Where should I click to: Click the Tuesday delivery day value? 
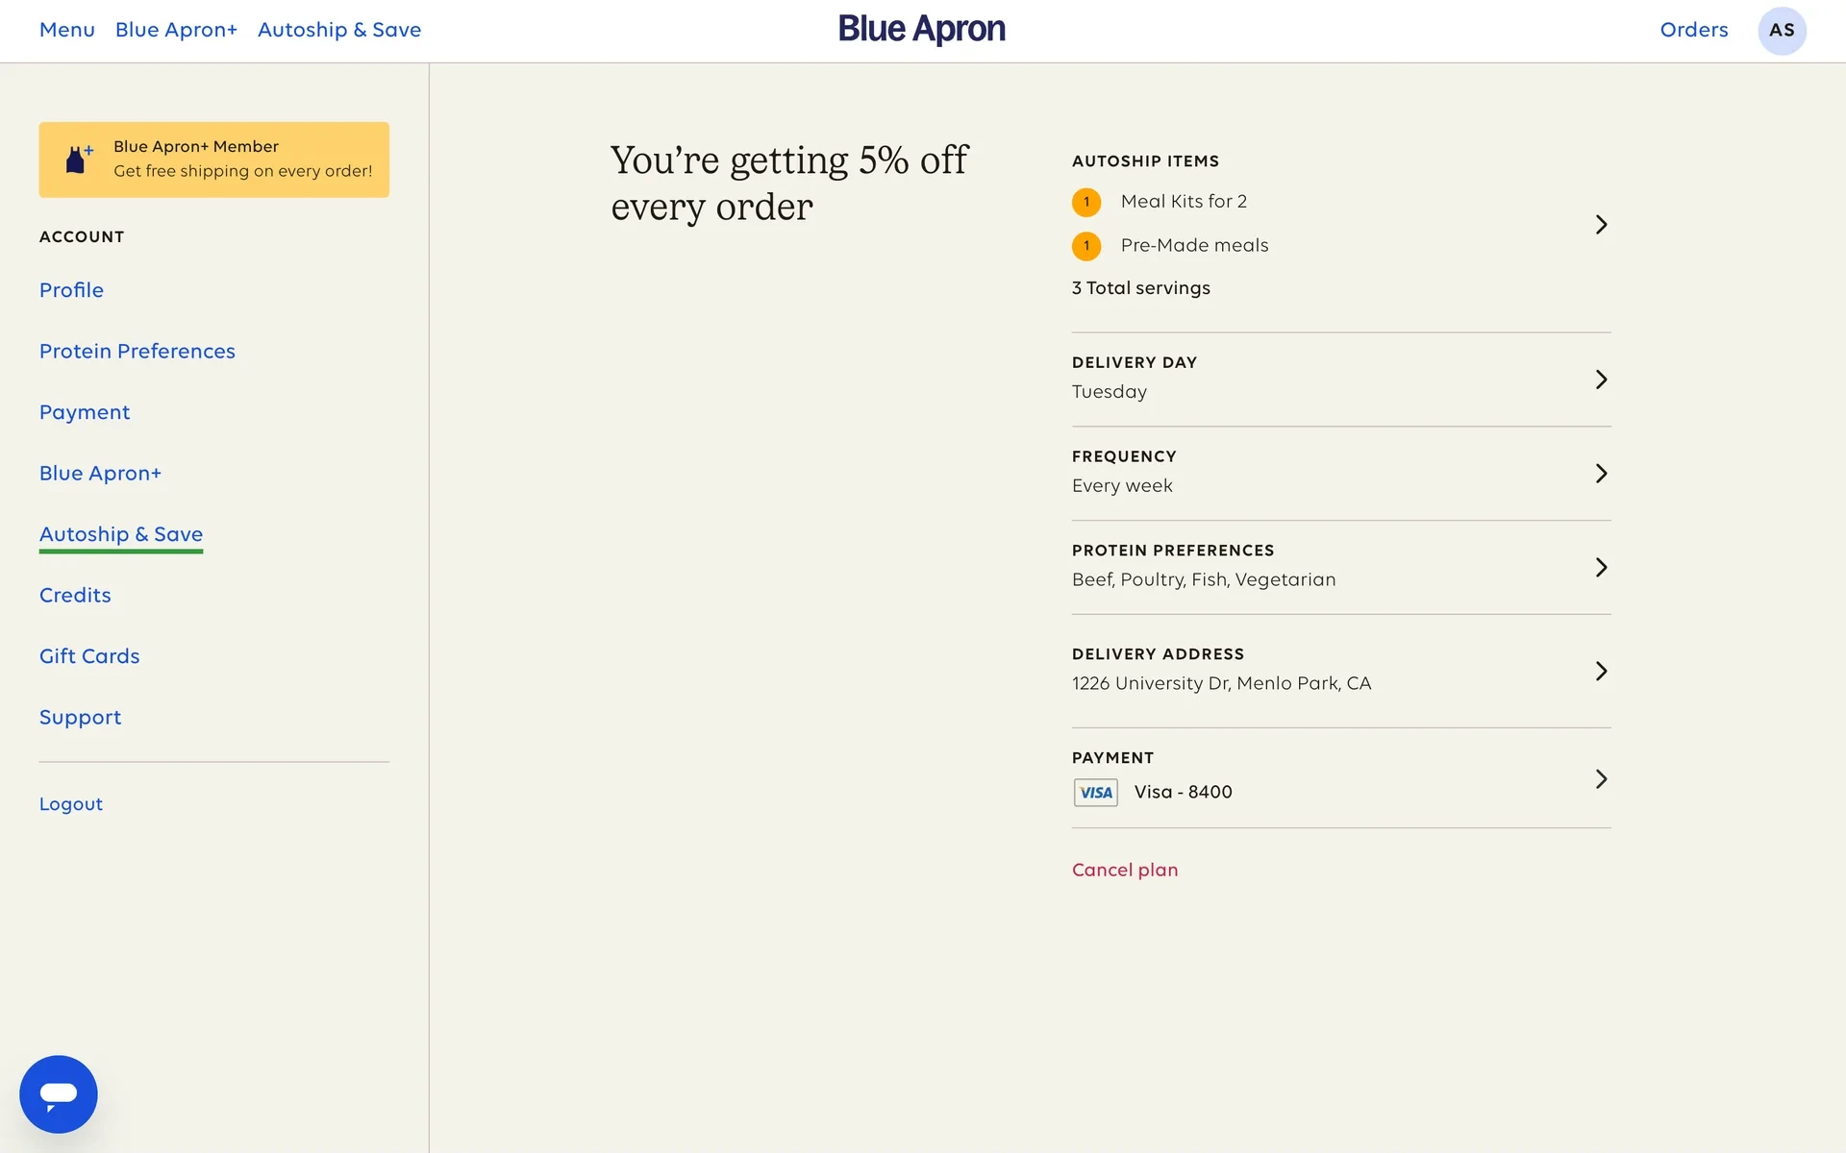(x=1110, y=392)
